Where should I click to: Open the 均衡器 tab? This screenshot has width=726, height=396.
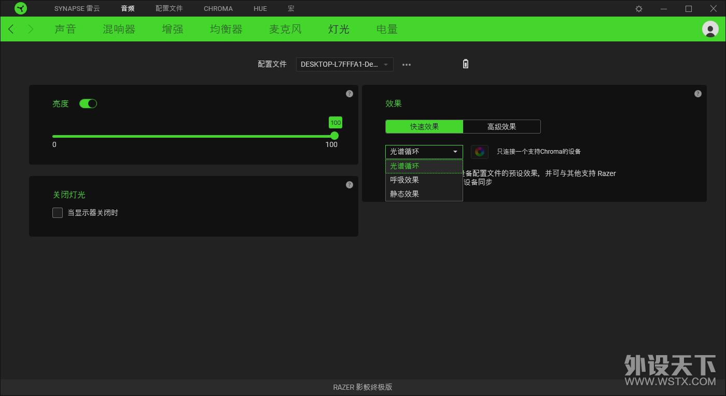coord(226,30)
